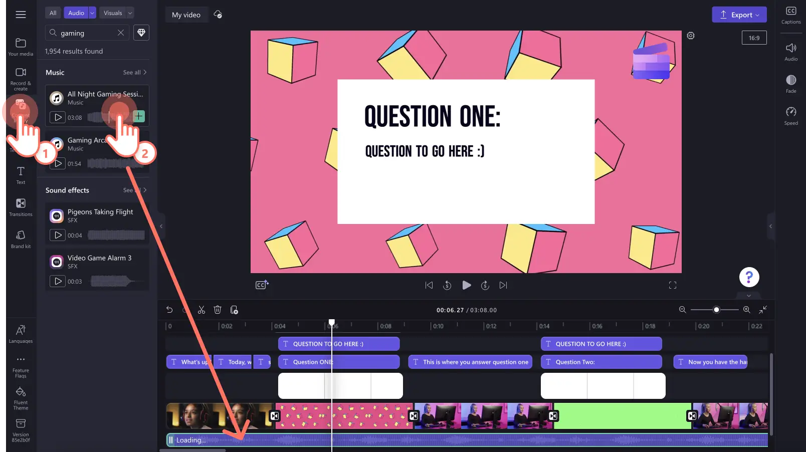The image size is (806, 452).
Task: Preview All Night Gaming Session track
Action: (58, 117)
